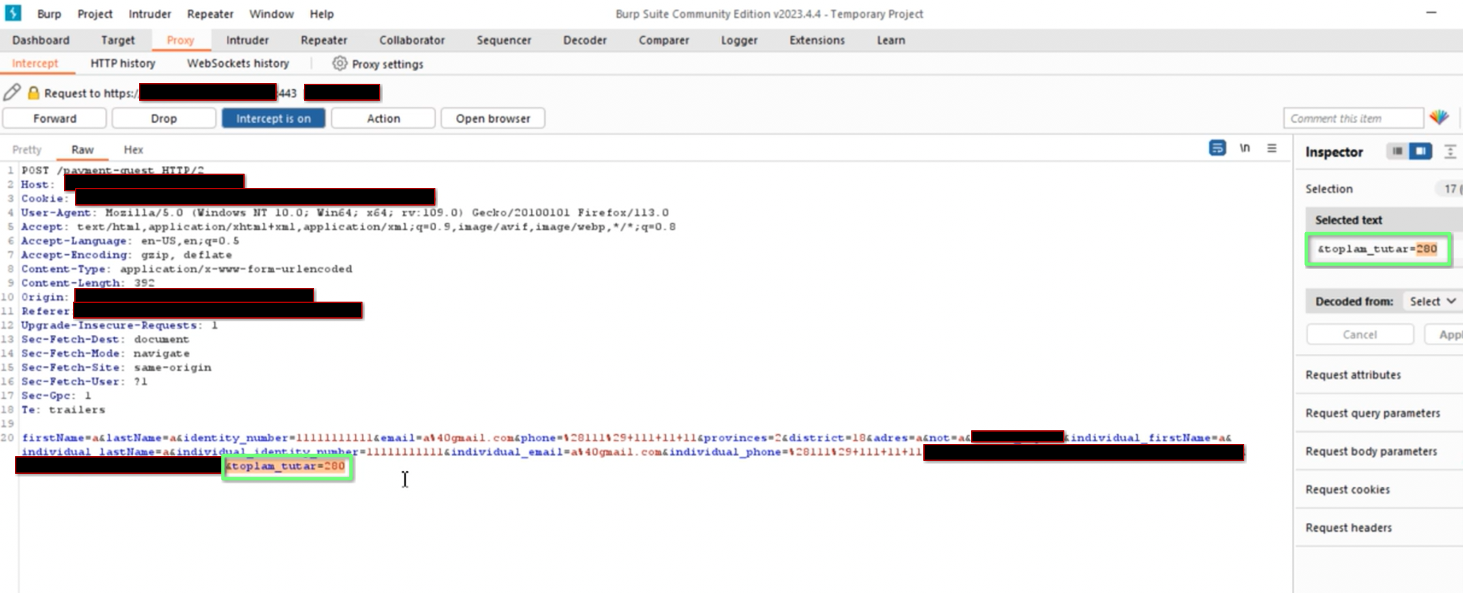The width and height of the screenshot is (1463, 593).
Task: Toggle the Intercept is on button
Action: pyautogui.click(x=273, y=118)
